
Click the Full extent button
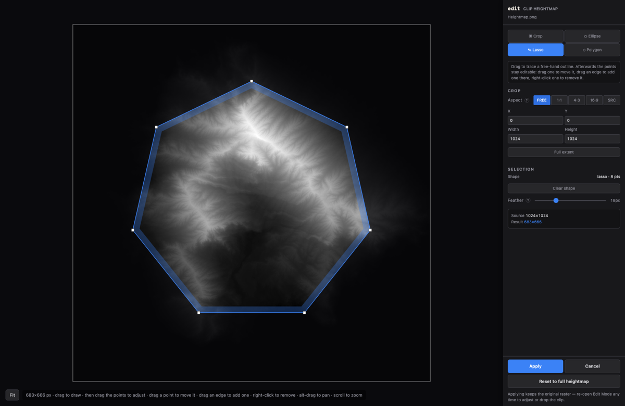[x=564, y=152]
